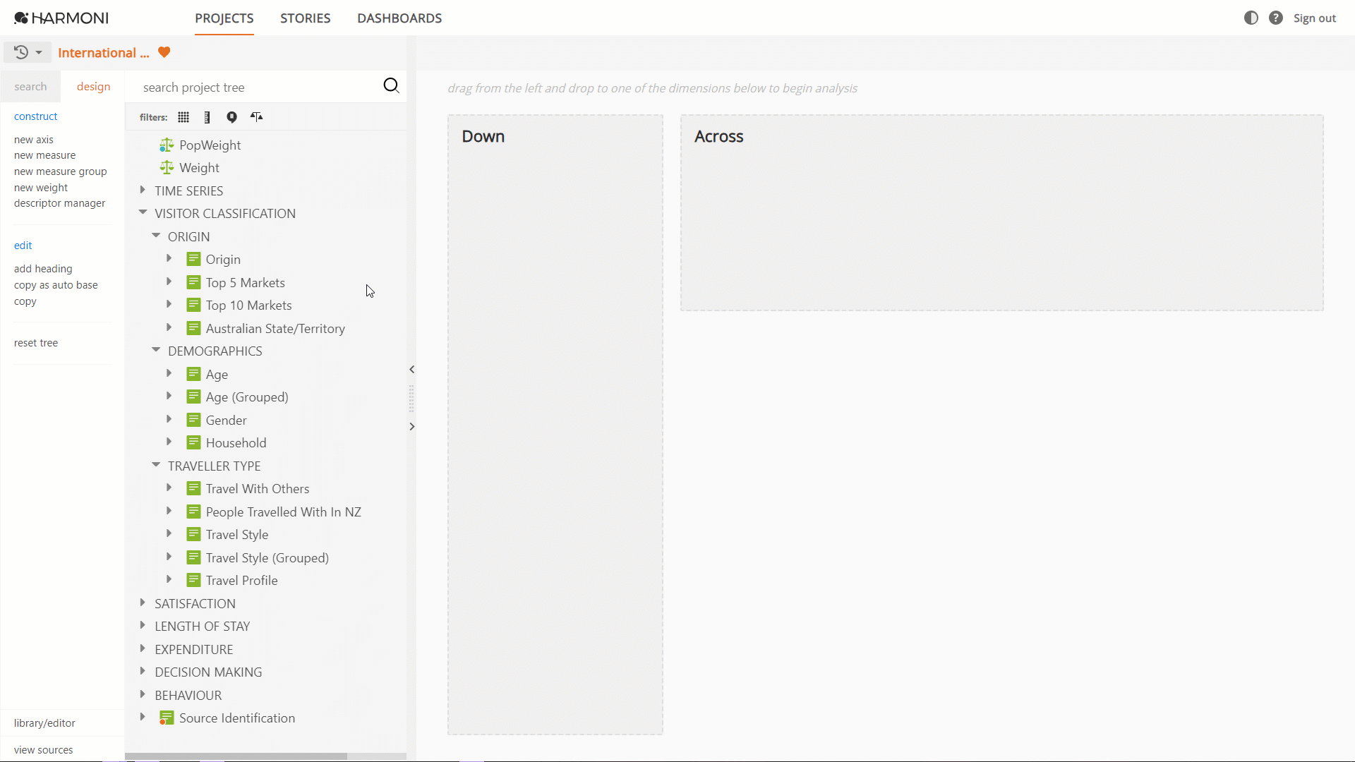
Task: Click the ruler measure filter icon
Action: pyautogui.click(x=207, y=117)
